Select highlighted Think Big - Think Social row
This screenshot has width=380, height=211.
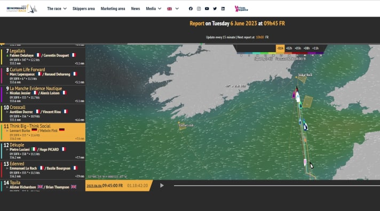click(43, 132)
